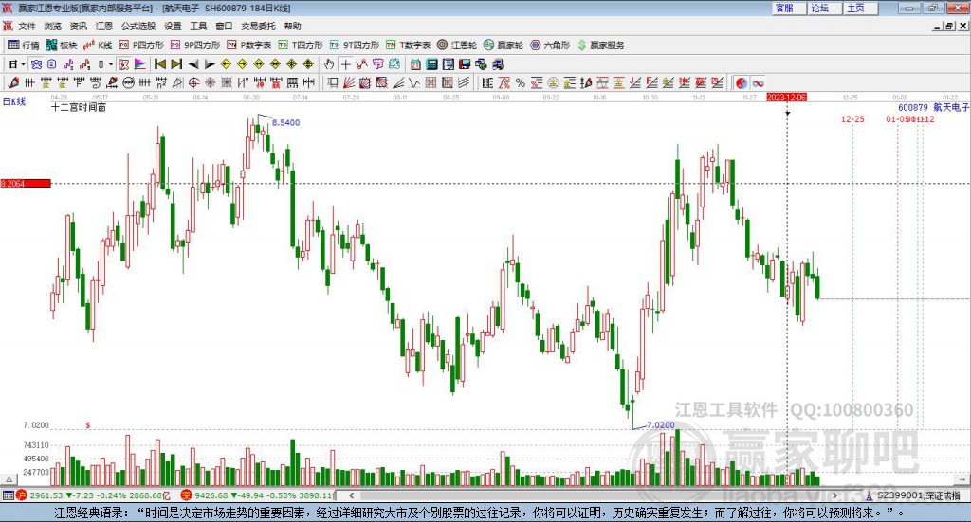The height and width of the screenshot is (522, 971).
Task: Click the 深 9426.68 Shenzhen index entry
Action: tap(257, 495)
